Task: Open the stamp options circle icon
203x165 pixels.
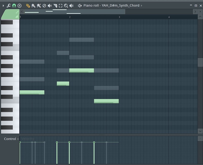Action: coord(20,6)
